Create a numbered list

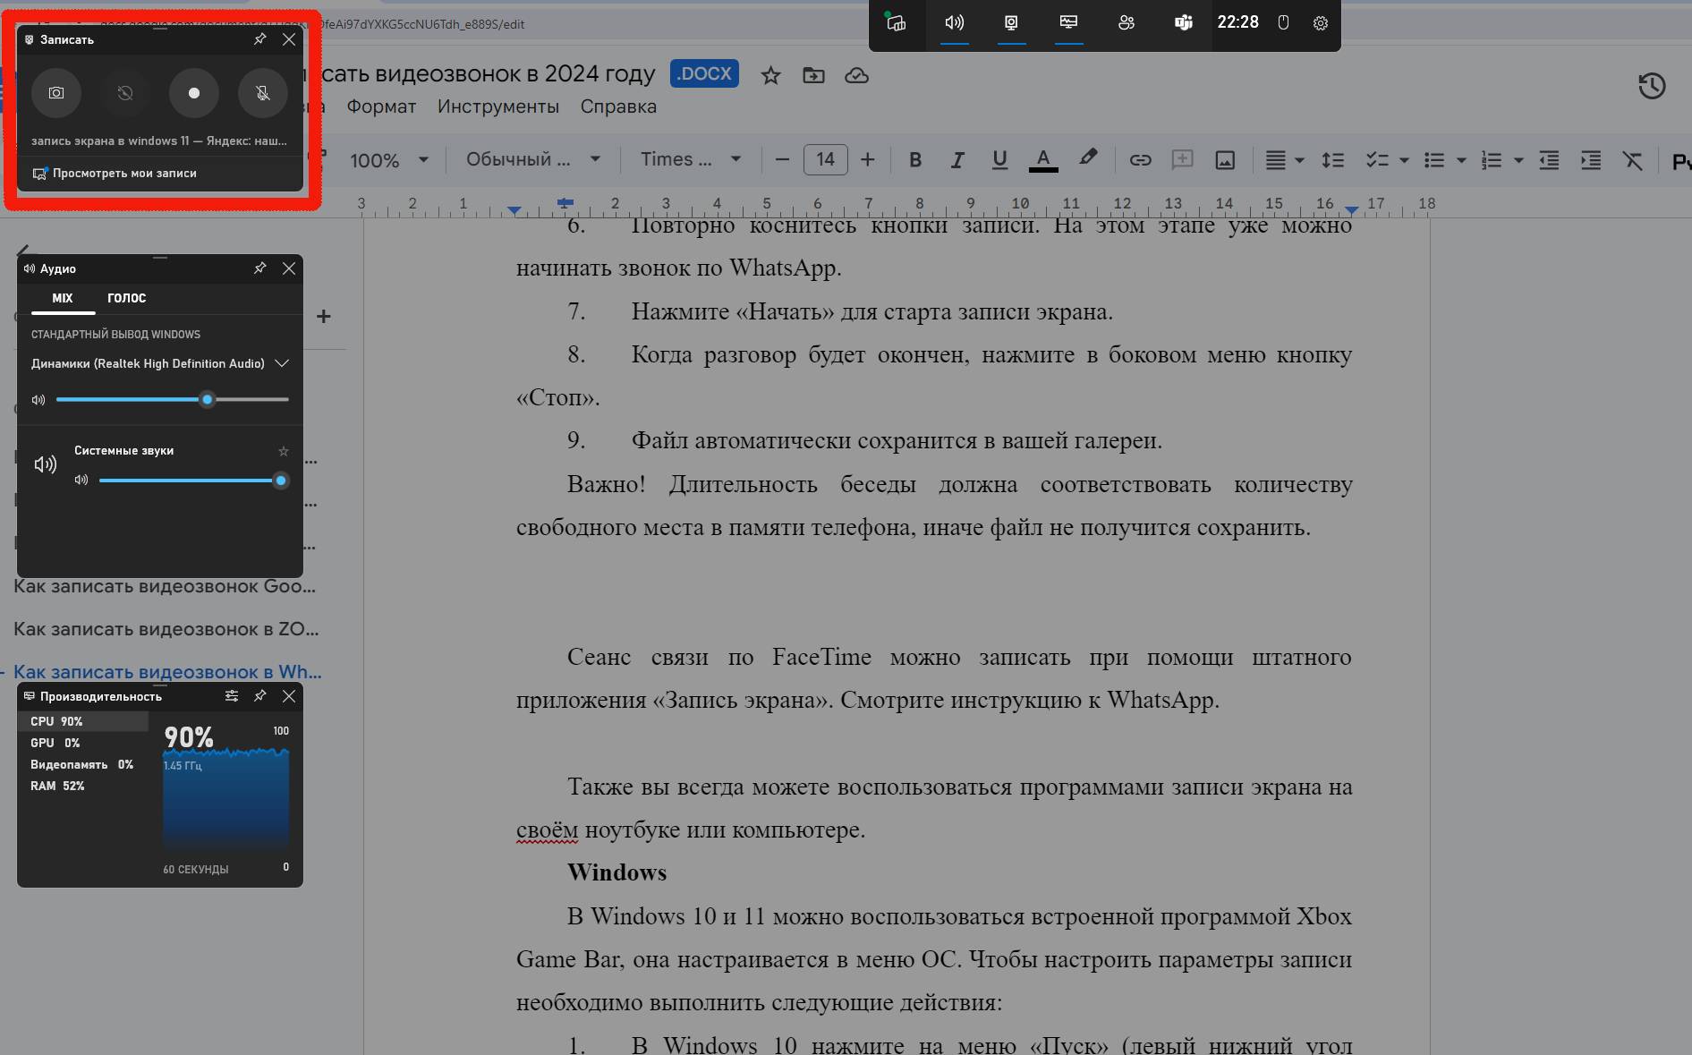(1492, 160)
